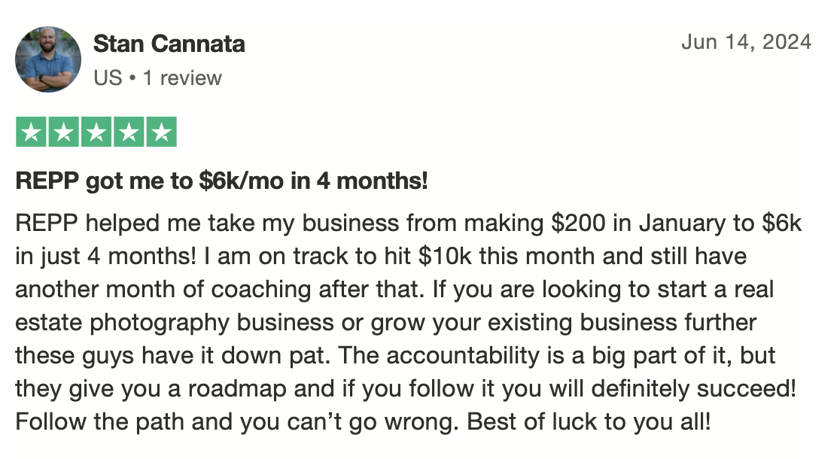840x459 pixels.
Task: Open Stan Cannata's profile photo
Action: [x=48, y=59]
